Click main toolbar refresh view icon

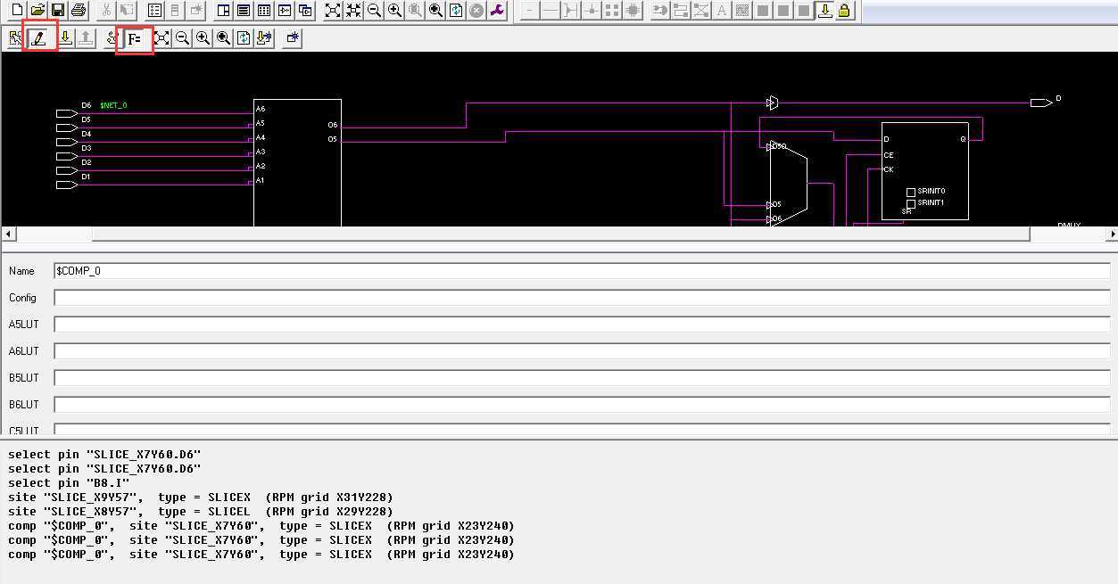coord(456,11)
